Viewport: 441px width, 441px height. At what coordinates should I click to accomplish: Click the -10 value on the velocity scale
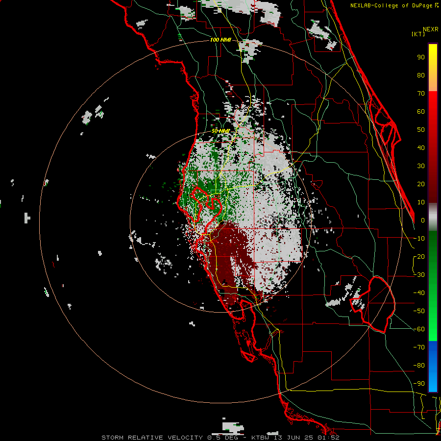point(419,239)
